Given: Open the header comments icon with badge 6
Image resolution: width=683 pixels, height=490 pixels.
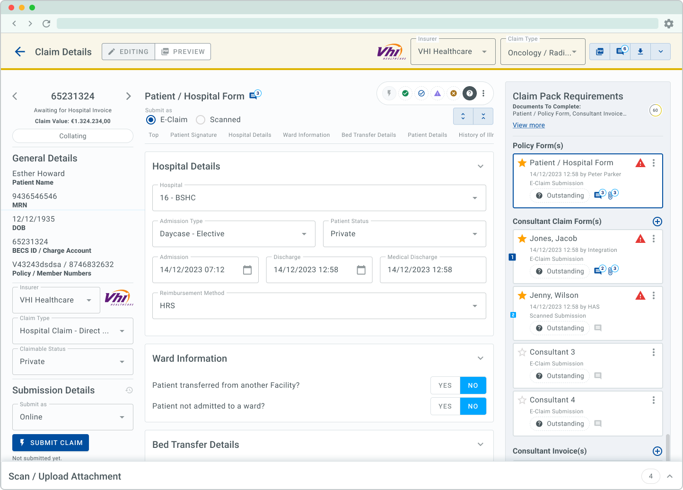Looking at the screenshot, I should click(621, 52).
